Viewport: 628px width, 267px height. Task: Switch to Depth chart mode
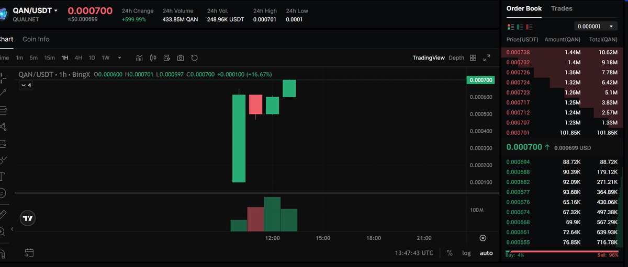[x=456, y=57]
